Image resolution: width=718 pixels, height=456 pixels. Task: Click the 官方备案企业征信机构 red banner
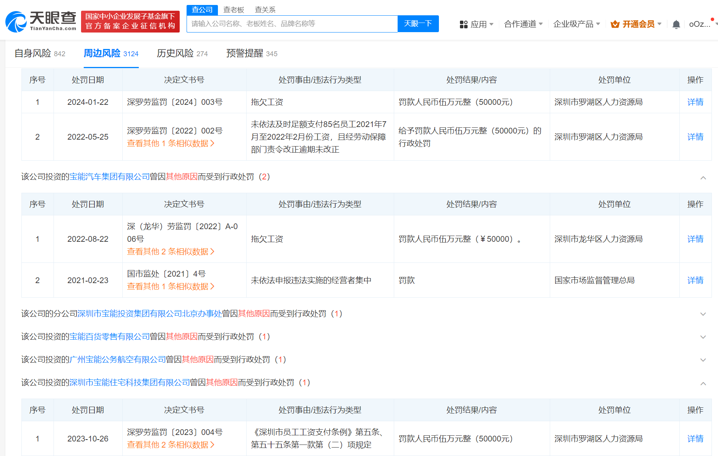tap(130, 21)
